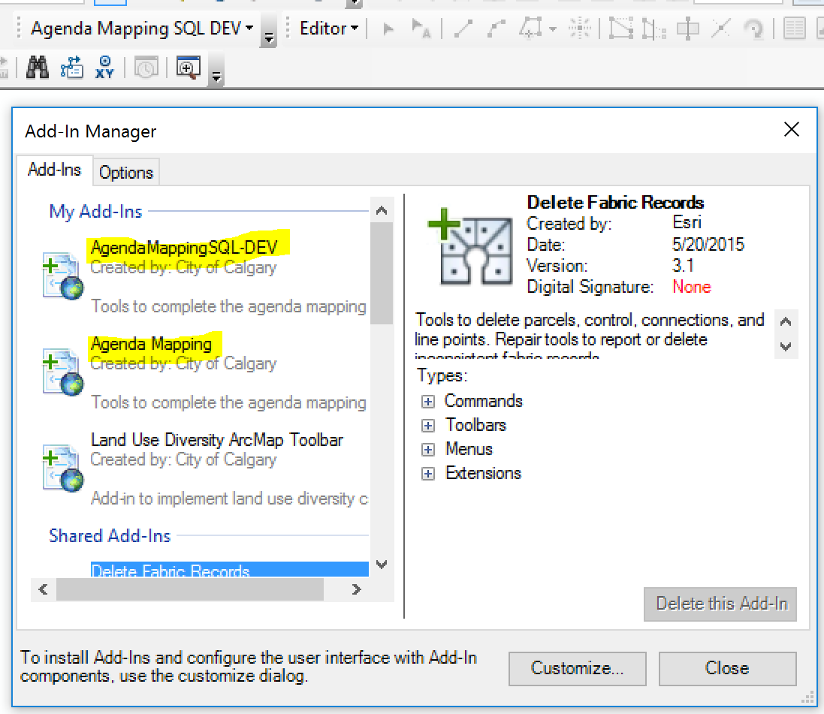The image size is (824, 714).
Task: Expand the Commands type node
Action: click(428, 402)
